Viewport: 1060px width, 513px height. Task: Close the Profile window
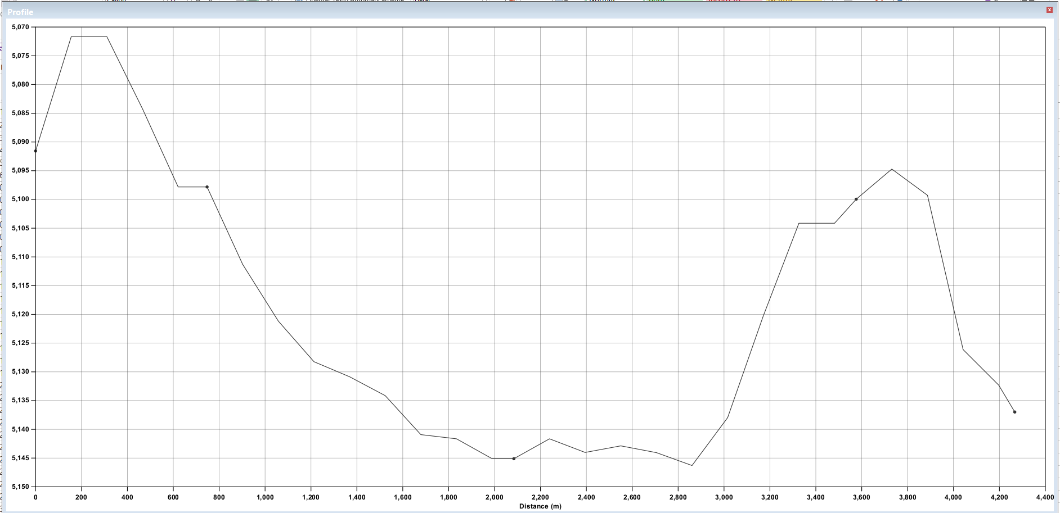[x=1049, y=10]
